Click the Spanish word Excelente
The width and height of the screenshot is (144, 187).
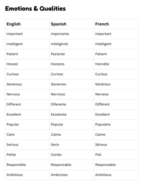[59, 114]
